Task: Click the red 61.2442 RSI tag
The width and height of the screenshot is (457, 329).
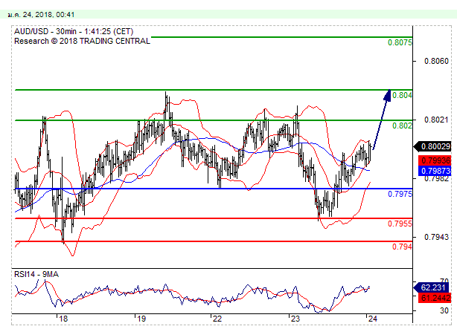Action: 435,298
